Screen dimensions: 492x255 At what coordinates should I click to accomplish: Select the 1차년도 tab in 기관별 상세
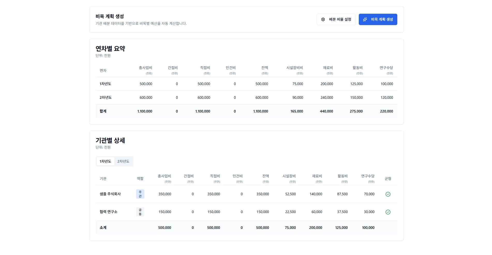pyautogui.click(x=105, y=161)
